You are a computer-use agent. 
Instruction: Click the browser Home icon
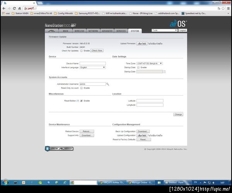[x=20, y=9]
